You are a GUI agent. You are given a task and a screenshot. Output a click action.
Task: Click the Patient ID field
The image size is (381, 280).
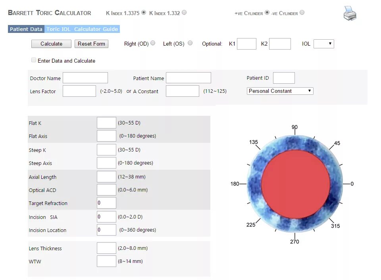pyautogui.click(x=284, y=78)
